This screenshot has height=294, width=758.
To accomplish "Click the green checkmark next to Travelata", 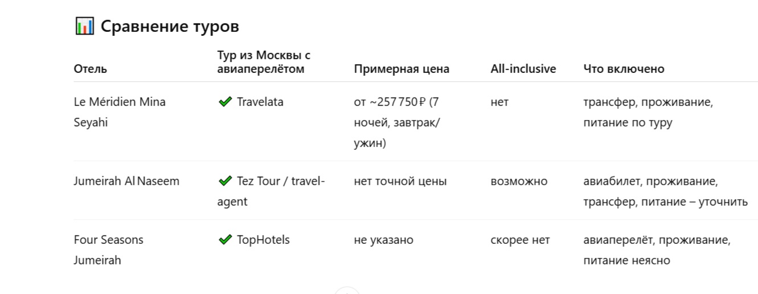I will [x=225, y=102].
